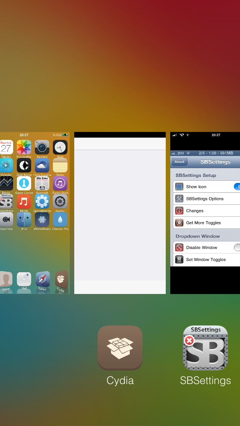Open the iTunes Store icon on home card

click(60, 183)
